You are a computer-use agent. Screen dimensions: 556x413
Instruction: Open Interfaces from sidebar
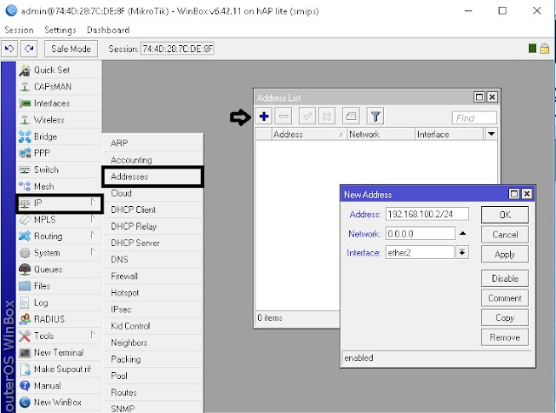point(59,103)
